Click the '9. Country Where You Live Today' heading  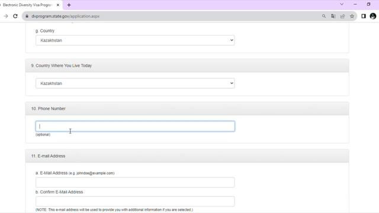[x=62, y=66]
